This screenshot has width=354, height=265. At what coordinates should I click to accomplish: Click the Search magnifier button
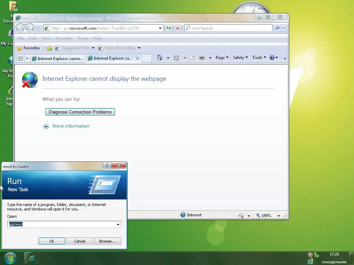(277, 28)
